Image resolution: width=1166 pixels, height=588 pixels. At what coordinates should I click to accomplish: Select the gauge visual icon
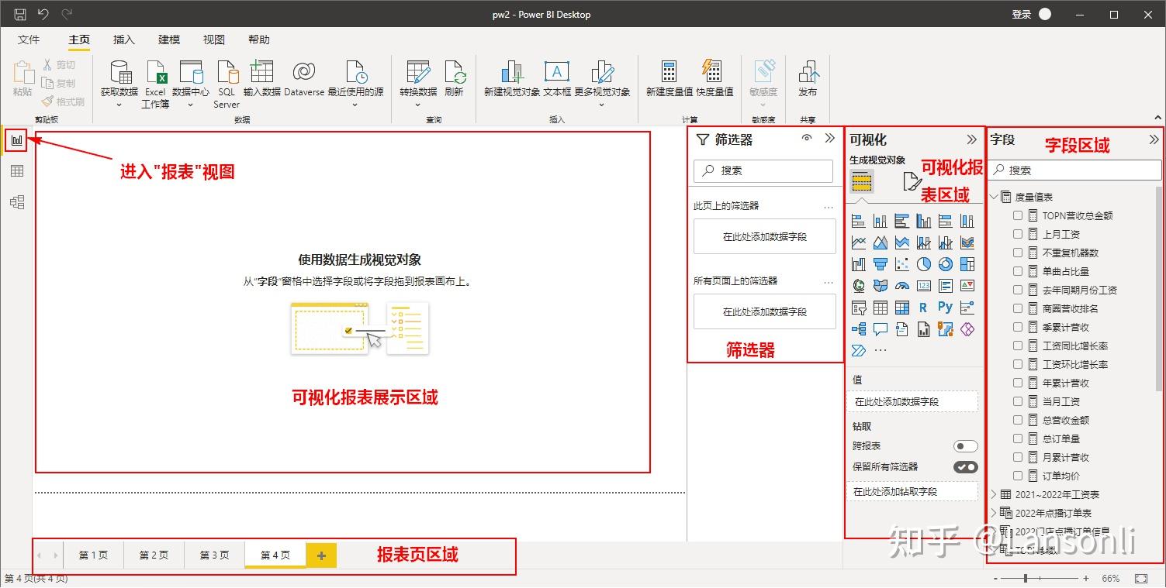pyautogui.click(x=902, y=286)
